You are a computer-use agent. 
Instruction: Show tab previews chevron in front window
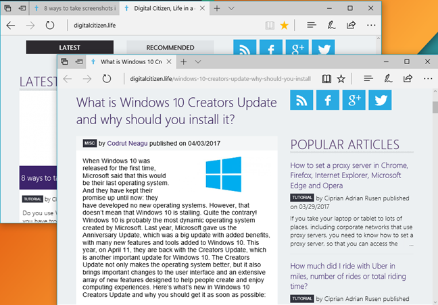pos(198,61)
